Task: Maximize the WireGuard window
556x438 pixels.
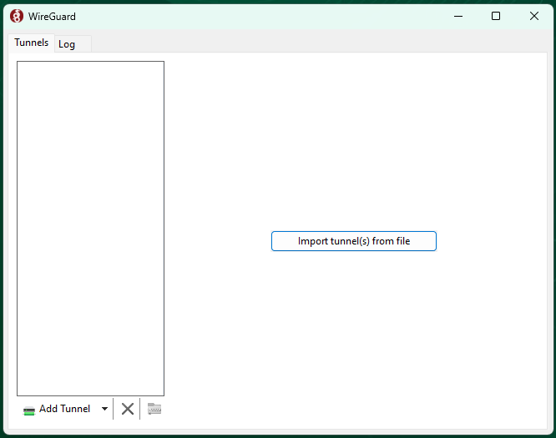Action: pos(496,17)
